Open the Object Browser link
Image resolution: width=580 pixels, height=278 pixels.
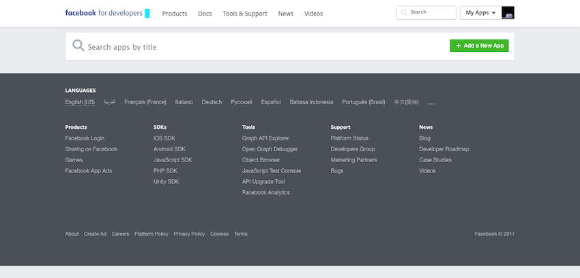click(261, 160)
